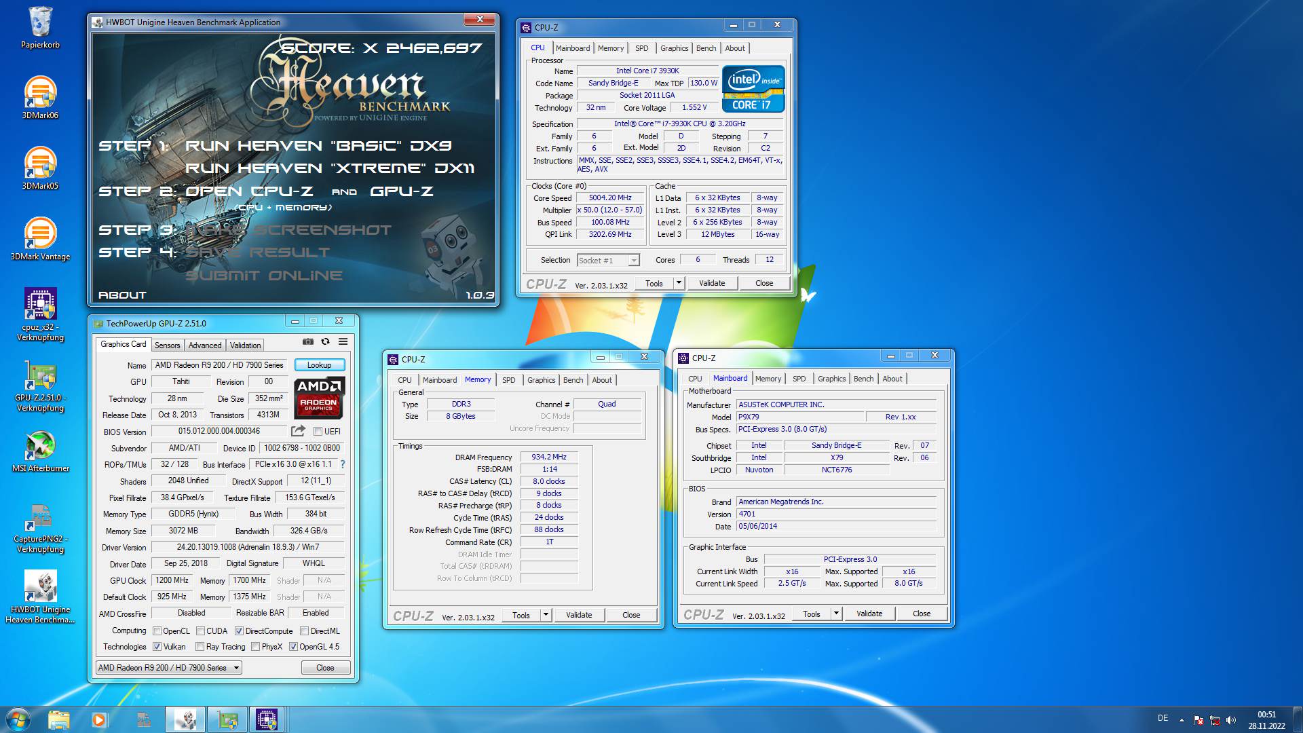This screenshot has width=1303, height=733.
Task: Click the HWBOT Heaven taskbar icon
Action: pyautogui.click(x=185, y=719)
